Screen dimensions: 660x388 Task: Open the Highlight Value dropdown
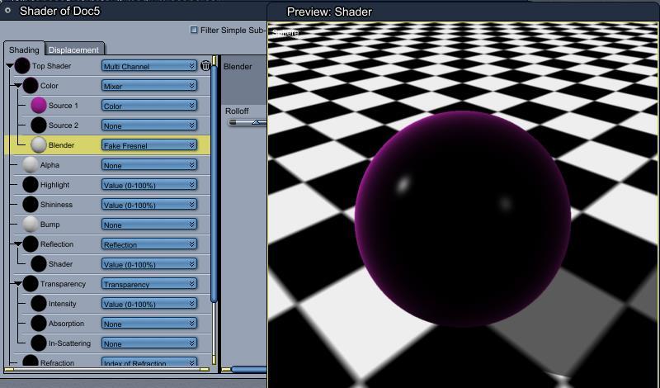[x=149, y=185]
